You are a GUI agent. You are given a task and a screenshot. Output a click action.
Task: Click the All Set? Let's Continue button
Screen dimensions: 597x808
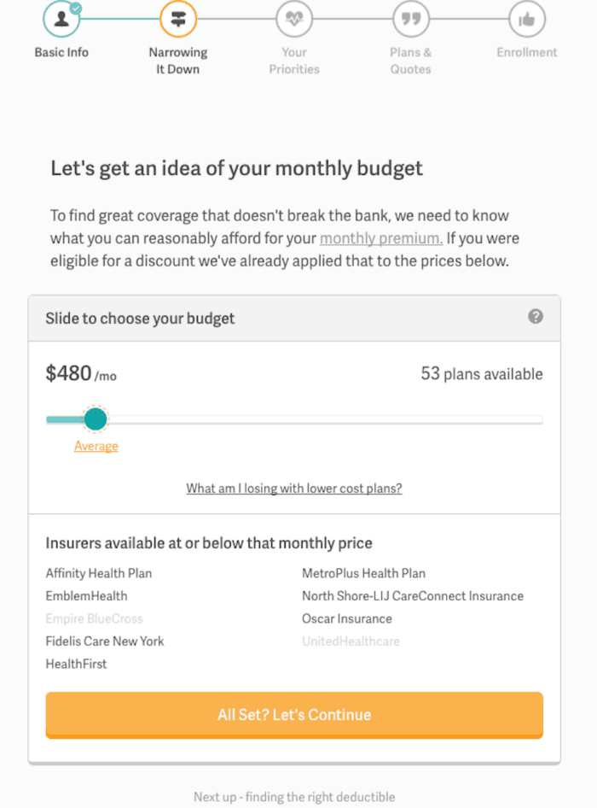[294, 715]
